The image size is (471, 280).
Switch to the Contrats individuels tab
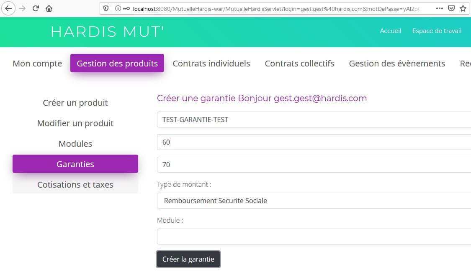tap(211, 64)
